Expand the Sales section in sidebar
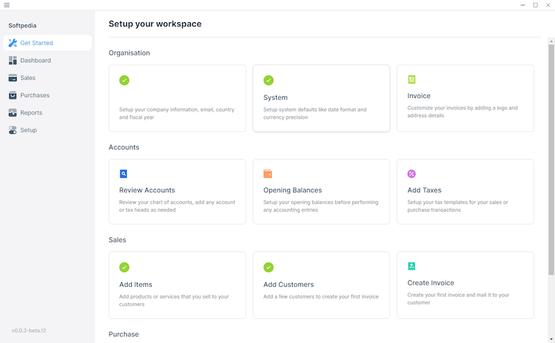 tap(28, 78)
